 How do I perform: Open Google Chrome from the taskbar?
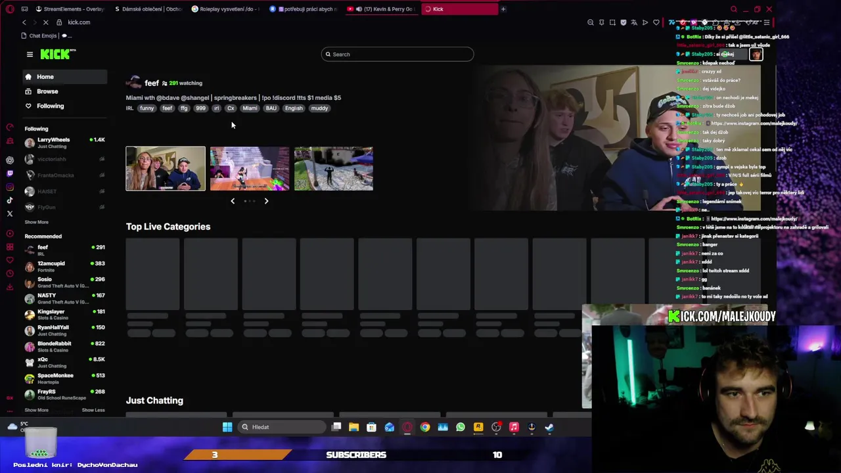coord(425,427)
